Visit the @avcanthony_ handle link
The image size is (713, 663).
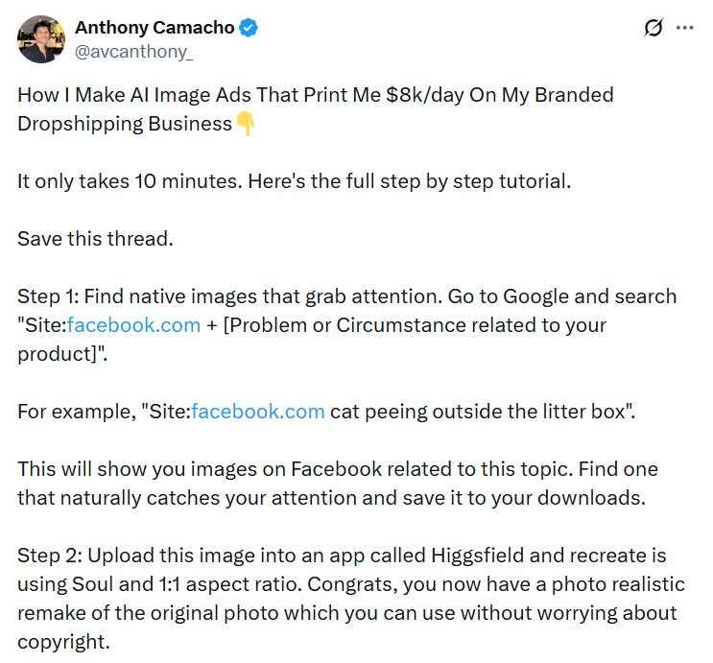(x=133, y=52)
